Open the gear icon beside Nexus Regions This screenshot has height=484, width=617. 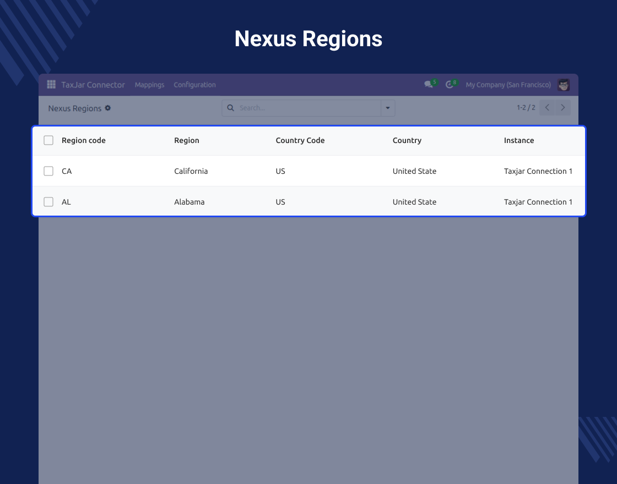coord(108,108)
